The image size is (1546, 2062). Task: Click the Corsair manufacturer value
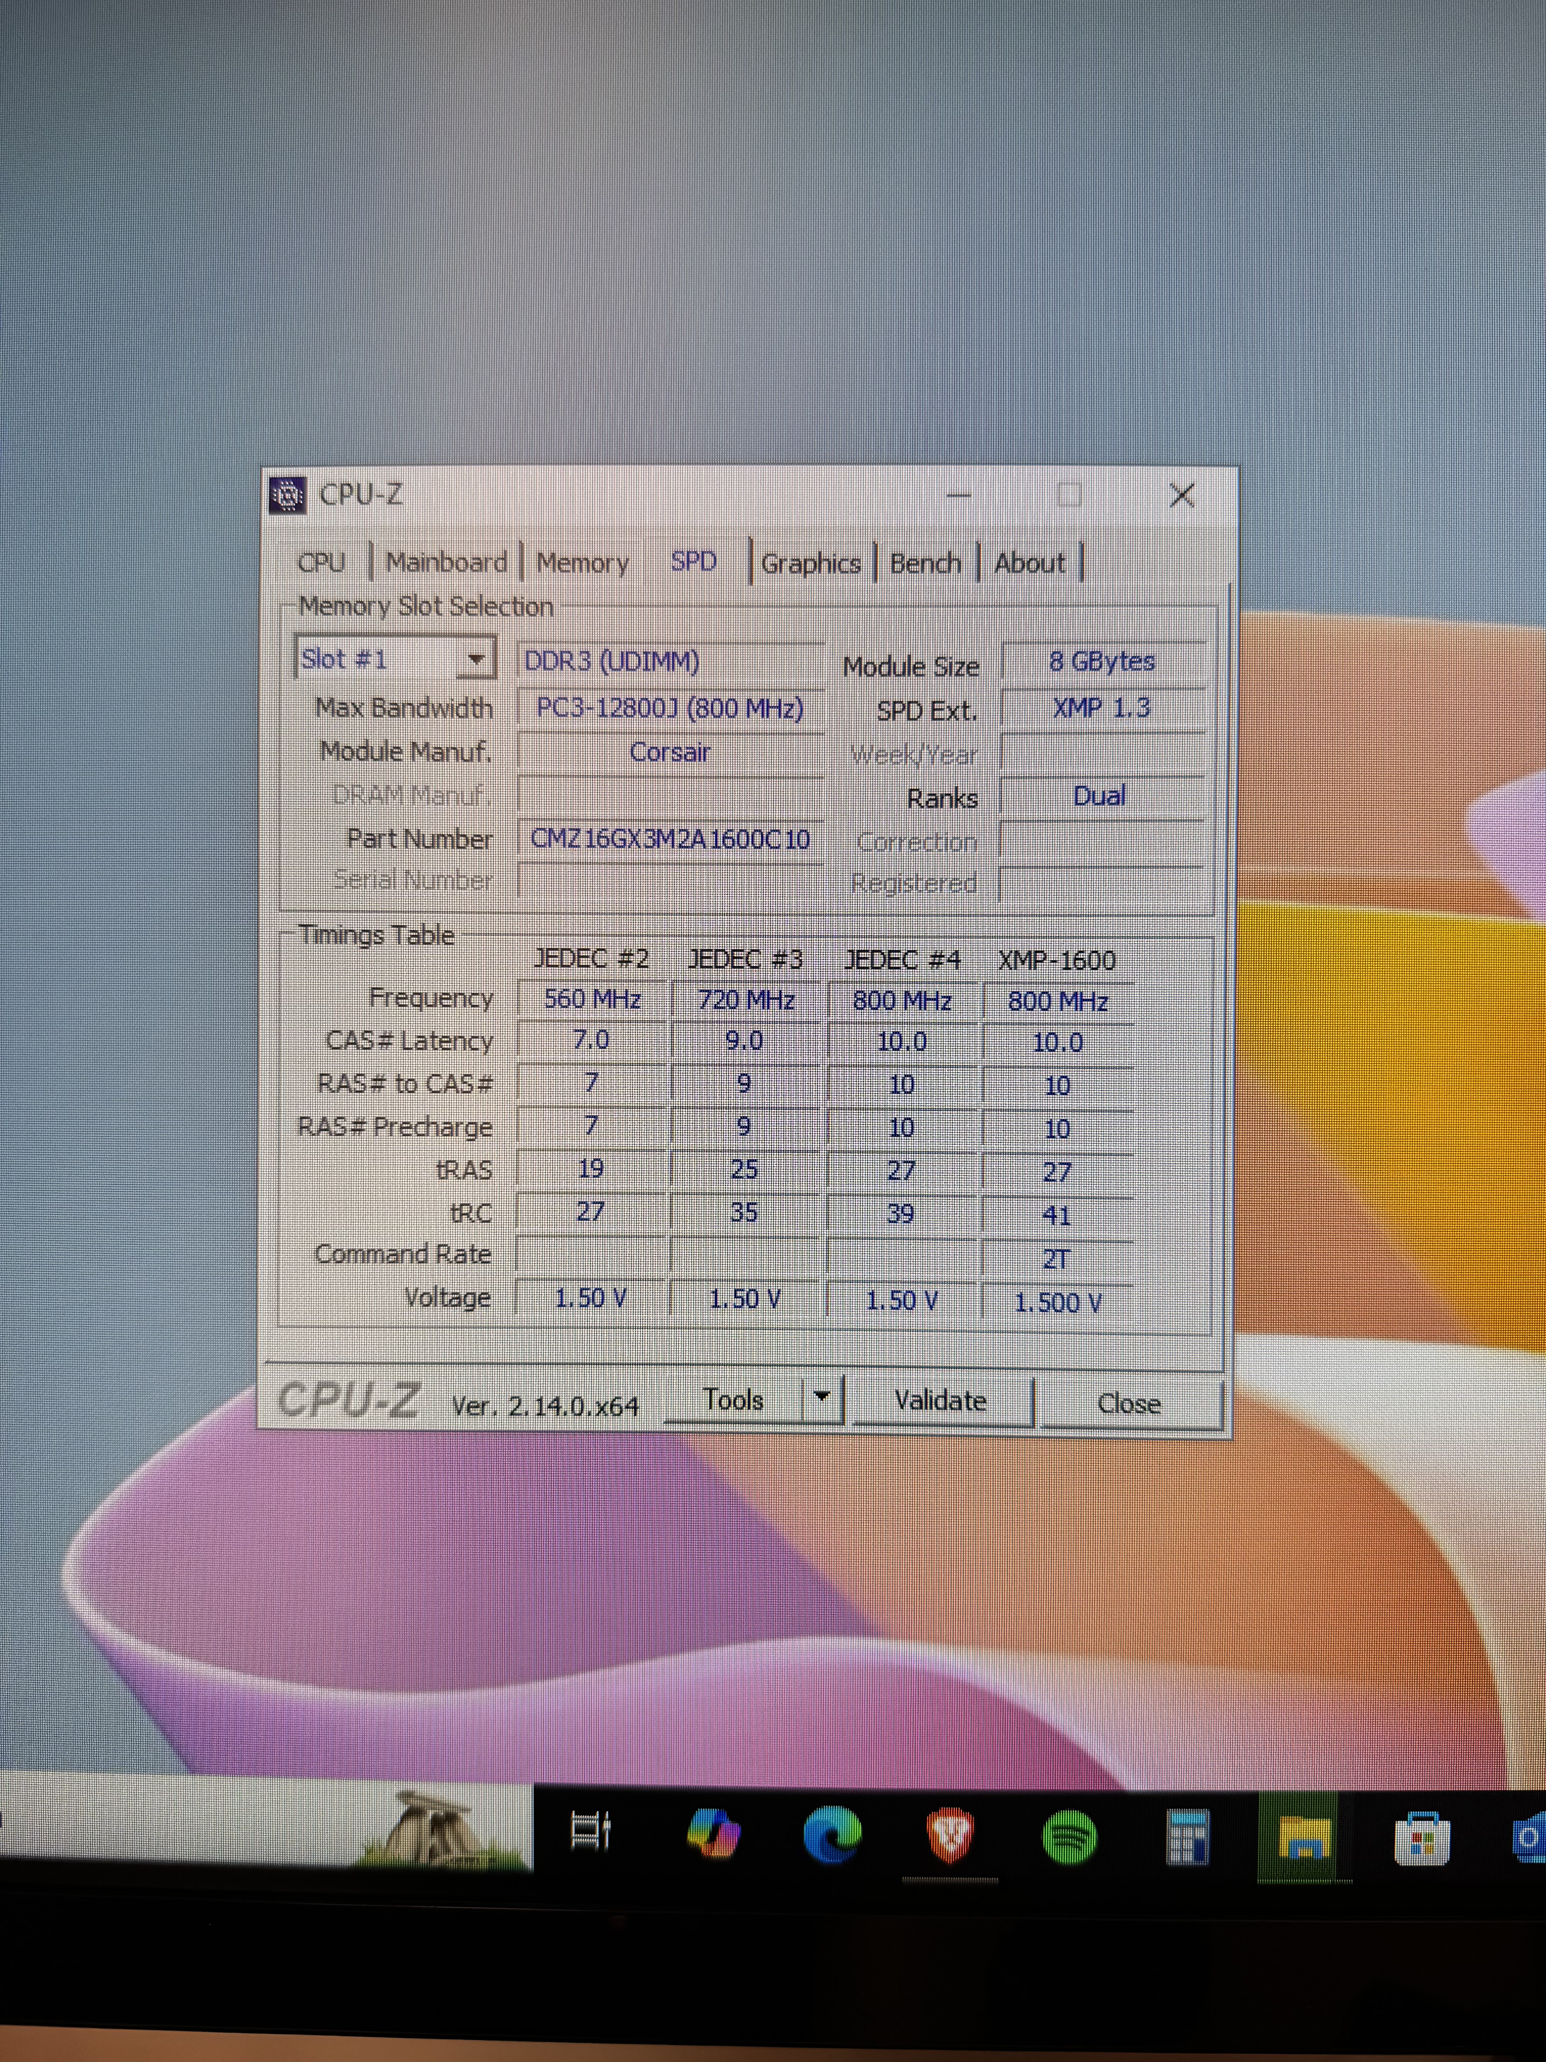coord(670,752)
